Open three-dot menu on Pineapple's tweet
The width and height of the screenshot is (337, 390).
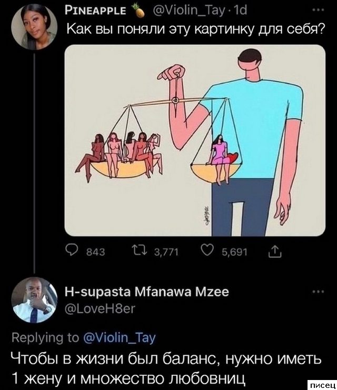(x=319, y=10)
